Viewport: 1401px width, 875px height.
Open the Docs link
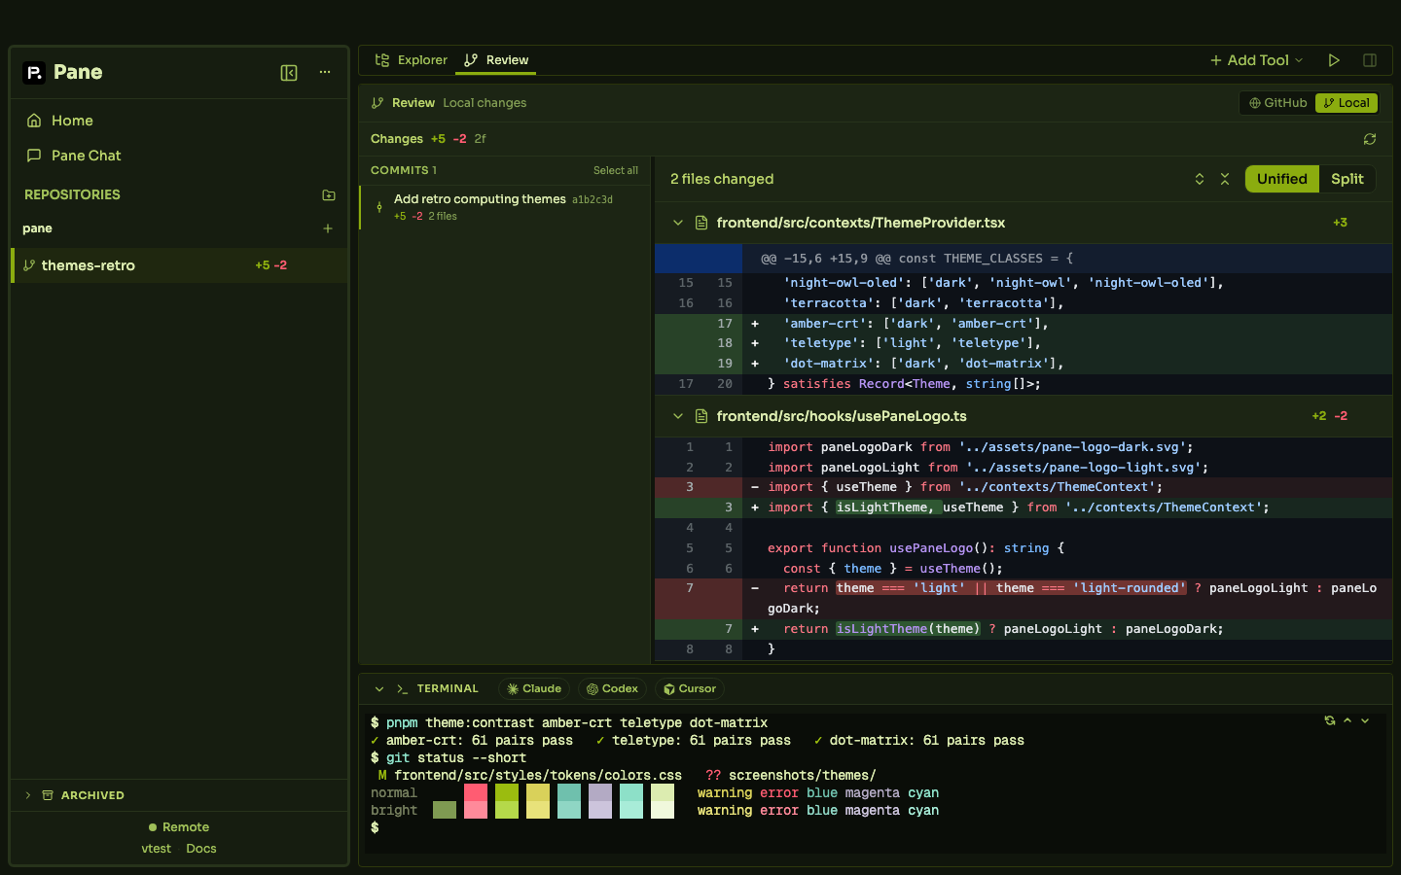point(201,849)
